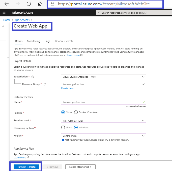
Task: Switch to the Basics tab
Action: pyautogui.click(x=19, y=41)
